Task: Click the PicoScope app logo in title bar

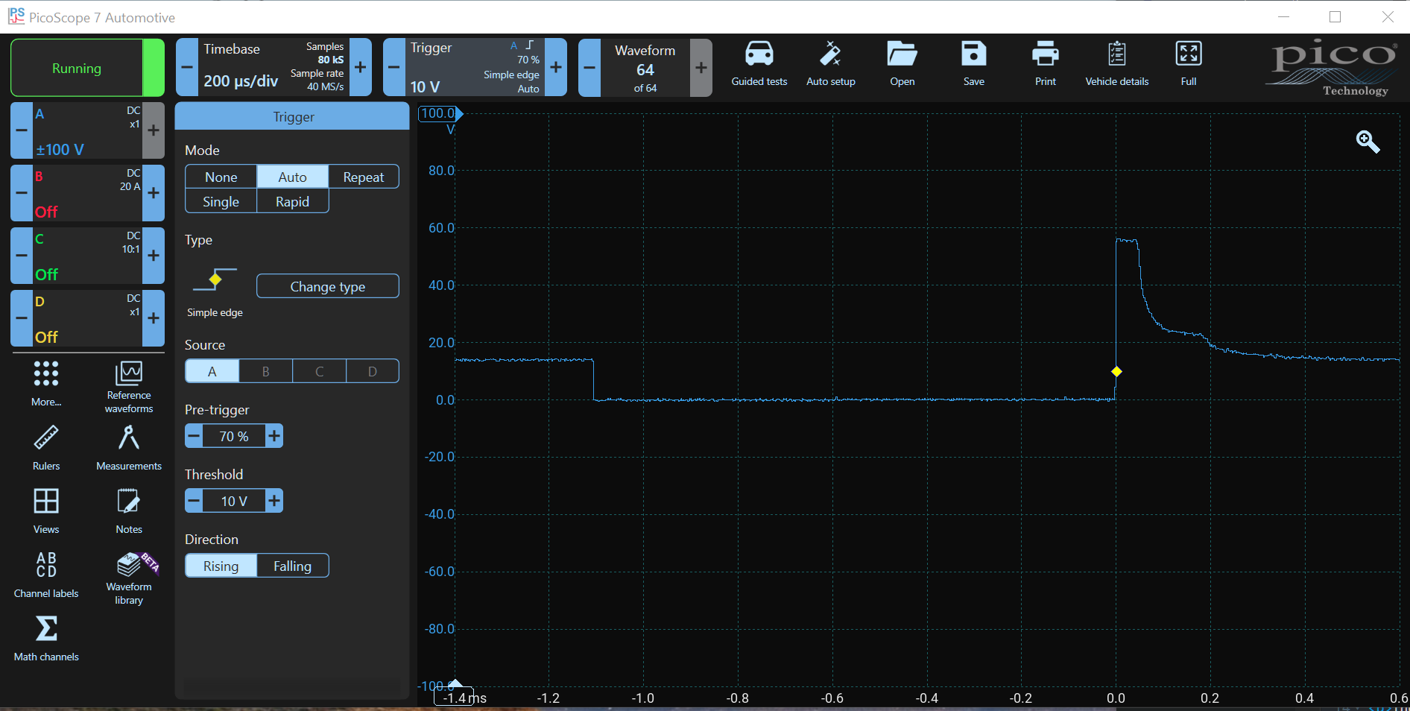Action: pos(16,16)
